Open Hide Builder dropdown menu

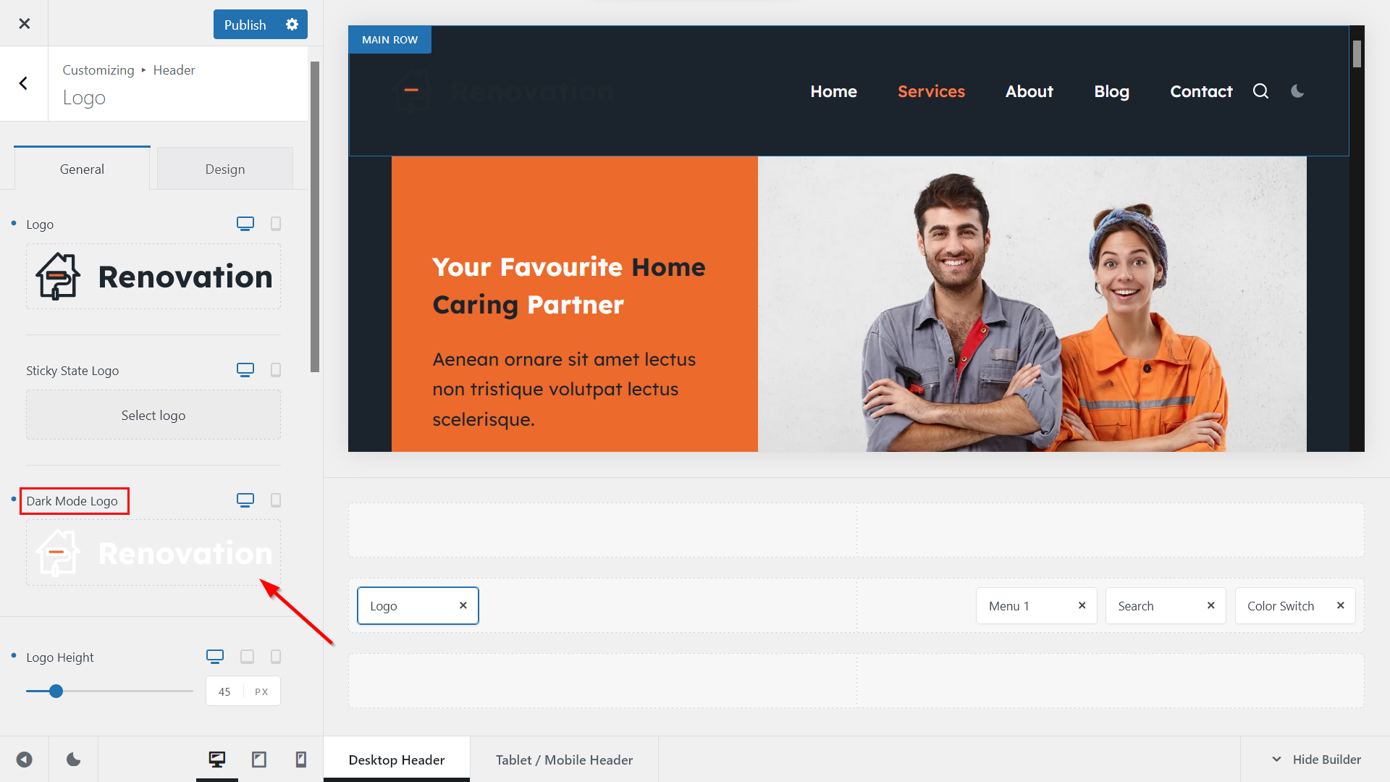point(1318,759)
